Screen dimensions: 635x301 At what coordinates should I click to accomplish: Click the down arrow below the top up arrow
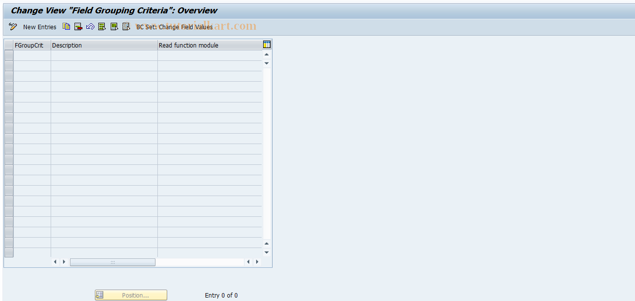tap(267, 63)
